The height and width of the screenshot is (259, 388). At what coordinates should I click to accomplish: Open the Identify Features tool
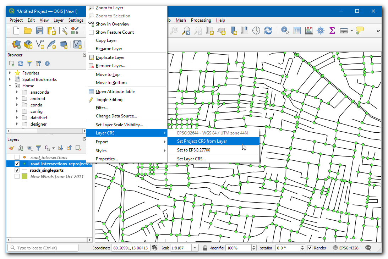(285, 31)
